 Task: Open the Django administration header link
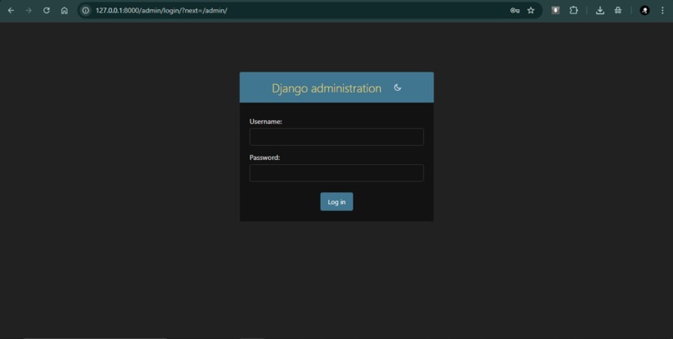pyautogui.click(x=326, y=88)
